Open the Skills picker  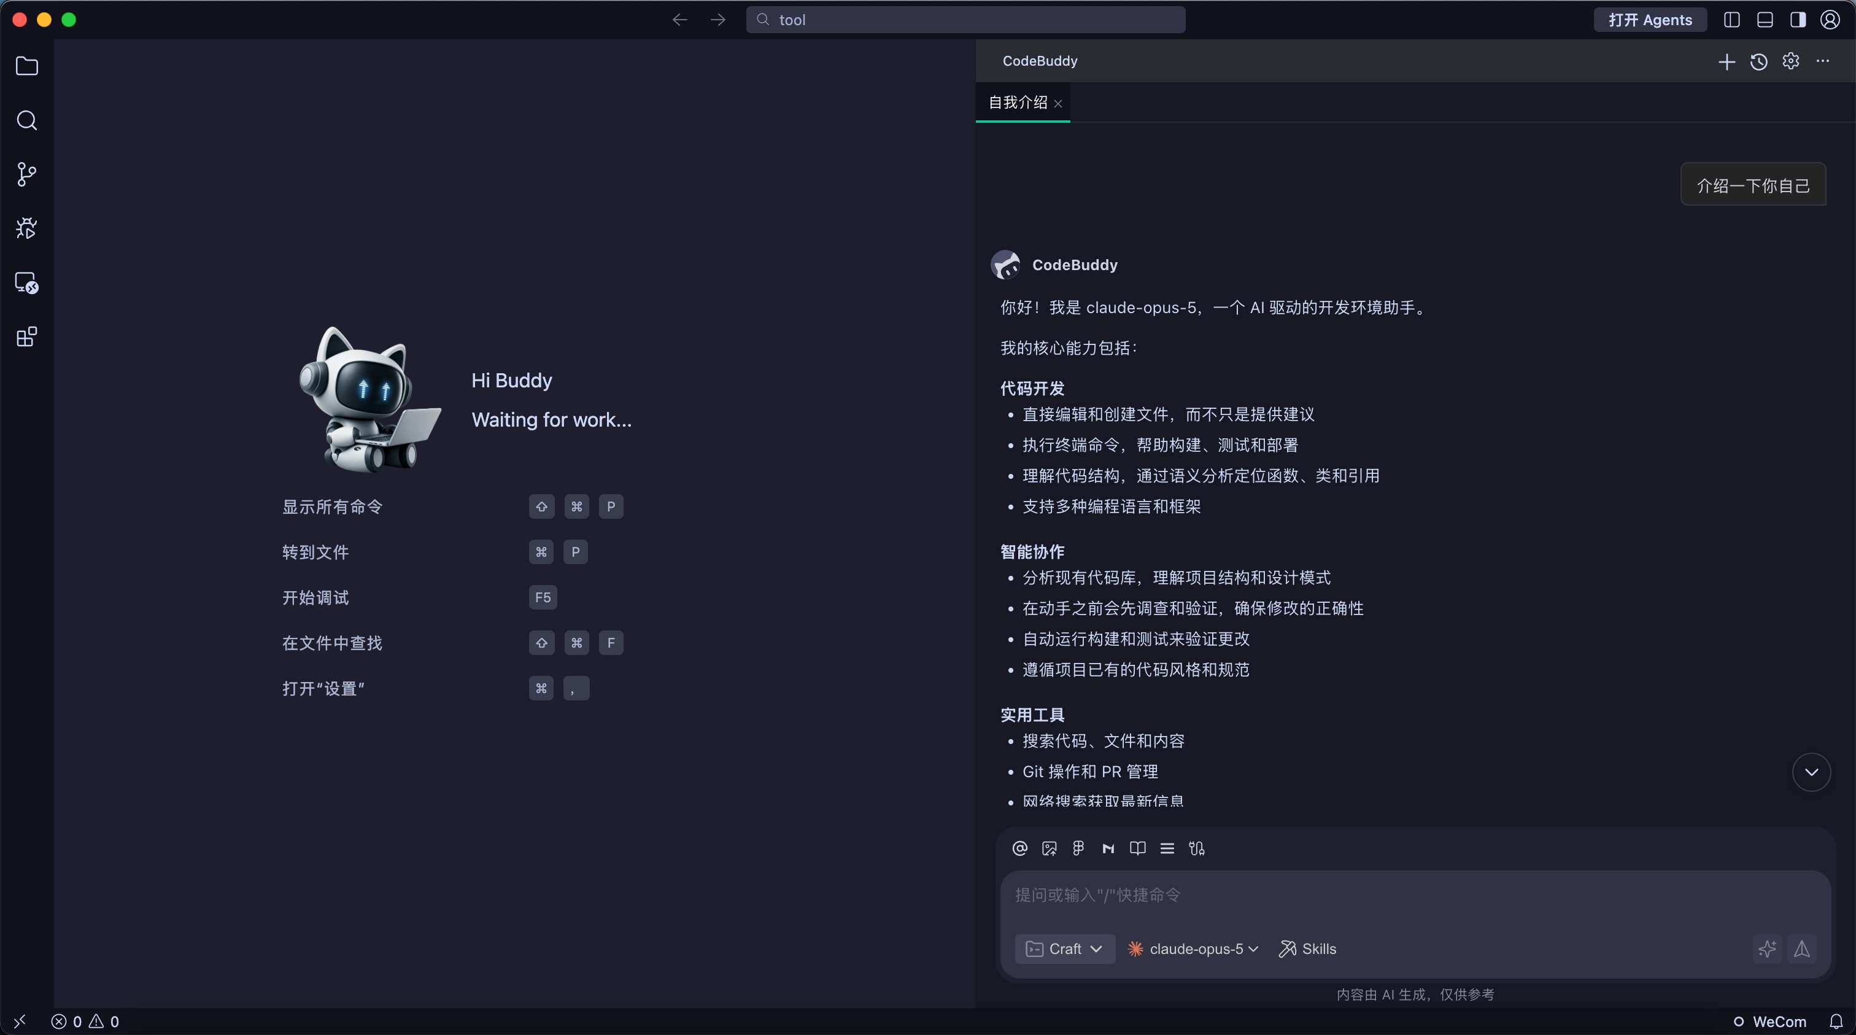(1308, 948)
